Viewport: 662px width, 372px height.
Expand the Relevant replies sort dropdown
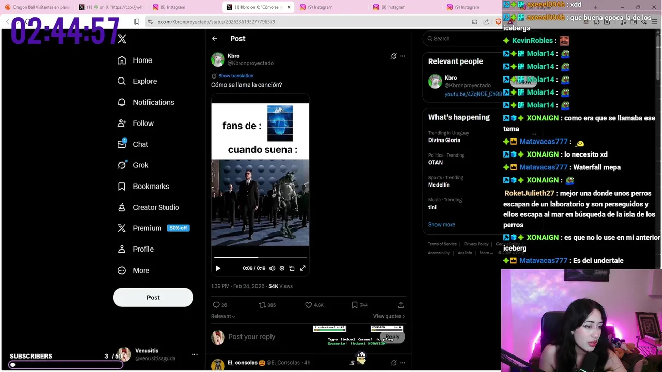(x=223, y=316)
